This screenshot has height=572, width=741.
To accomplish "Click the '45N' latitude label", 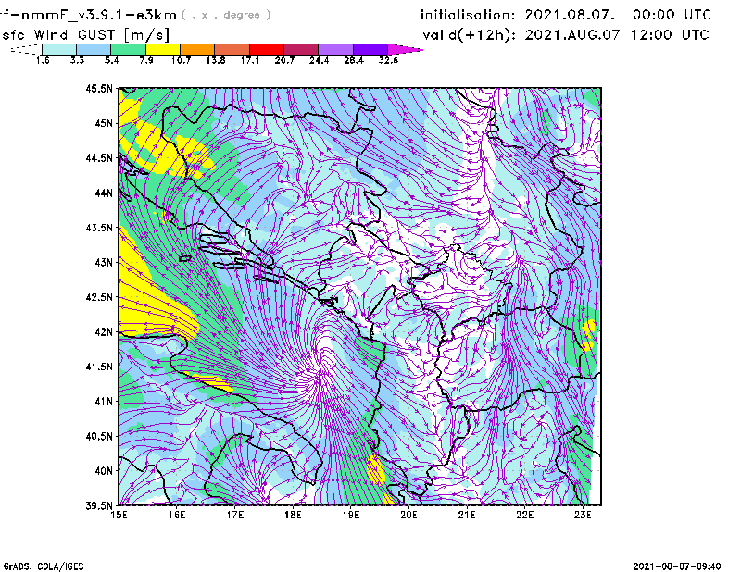I will pos(104,123).
